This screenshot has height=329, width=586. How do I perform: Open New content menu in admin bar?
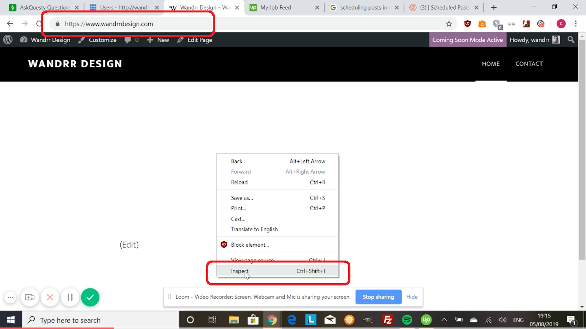[x=158, y=40]
